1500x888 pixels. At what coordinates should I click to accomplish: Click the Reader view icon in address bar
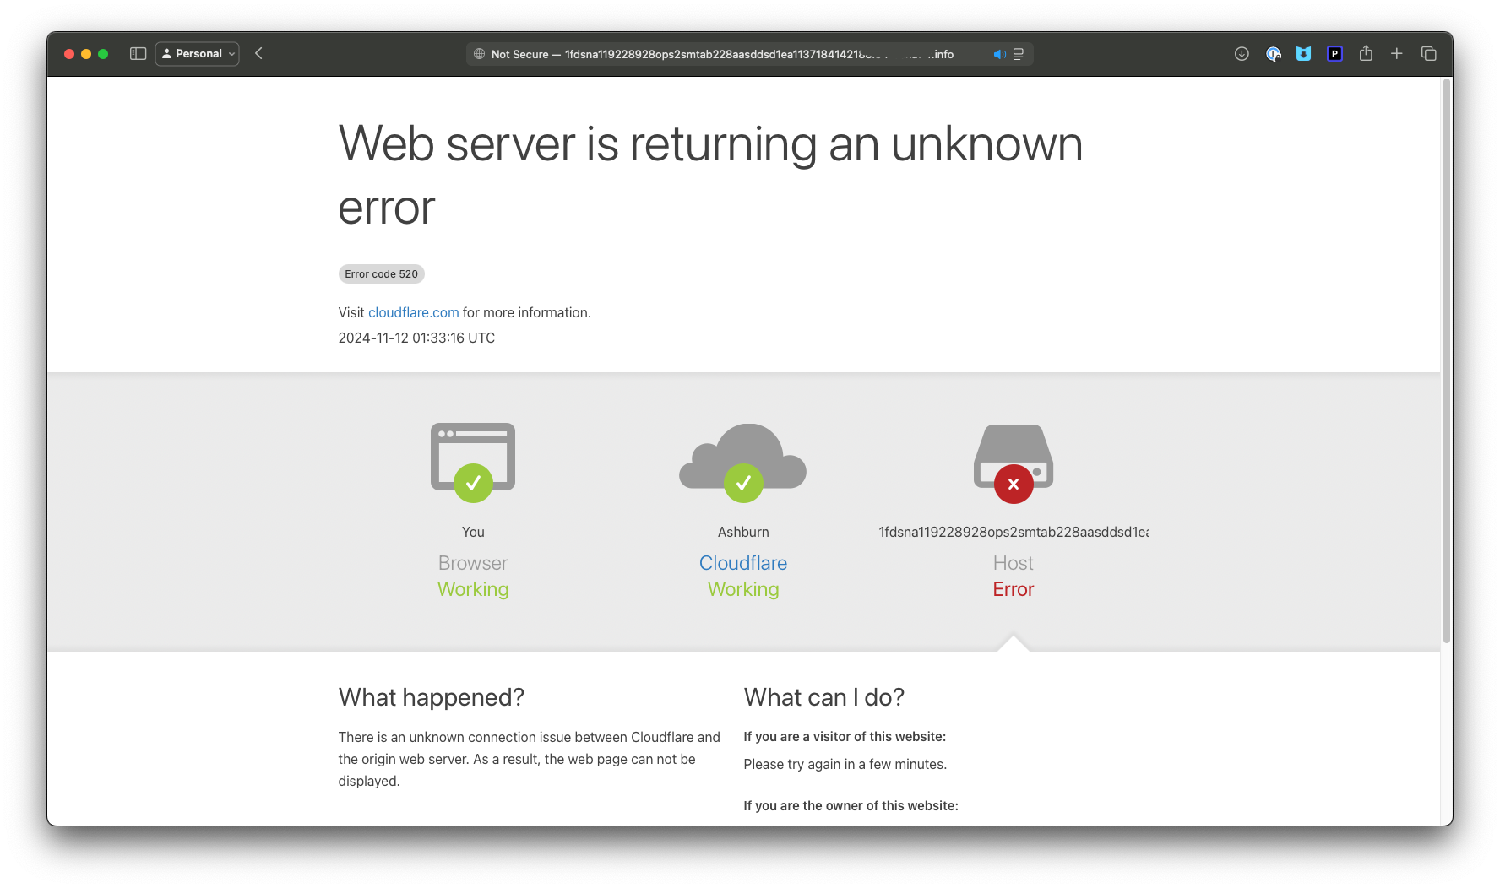1019,54
